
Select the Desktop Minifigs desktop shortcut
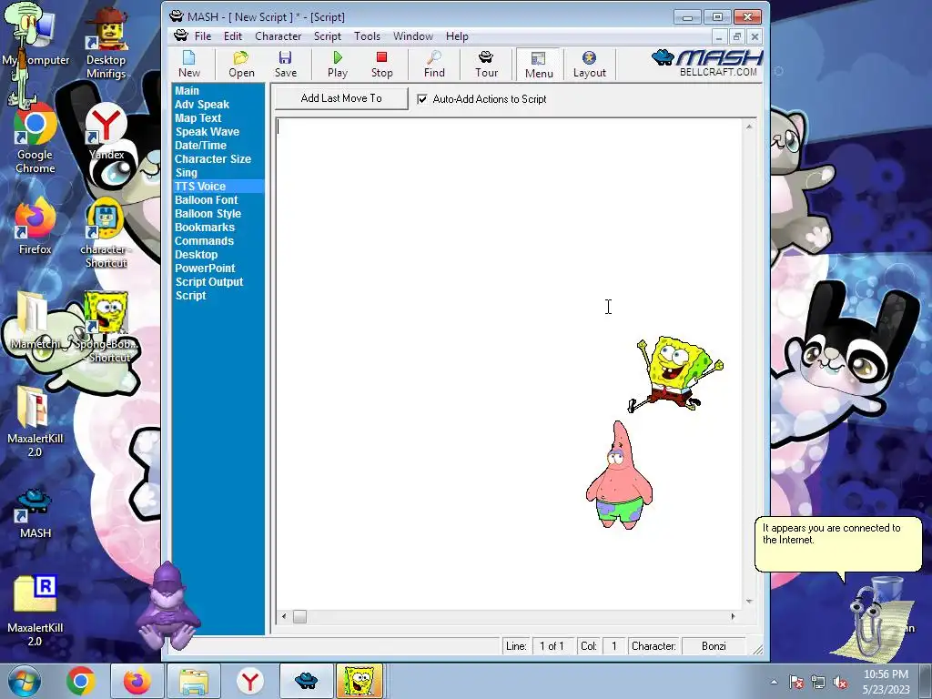106,43
